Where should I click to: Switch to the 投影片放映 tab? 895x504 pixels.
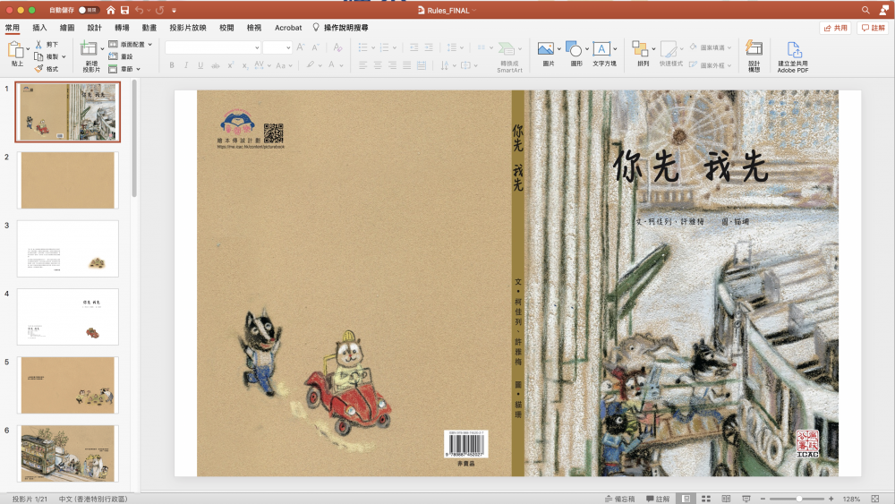pos(188,28)
